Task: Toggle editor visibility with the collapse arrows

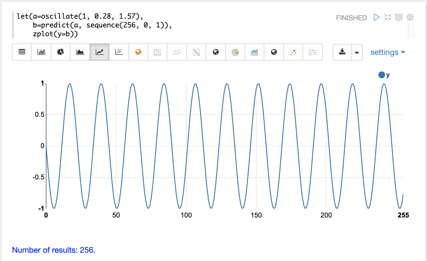Action: tap(388, 17)
